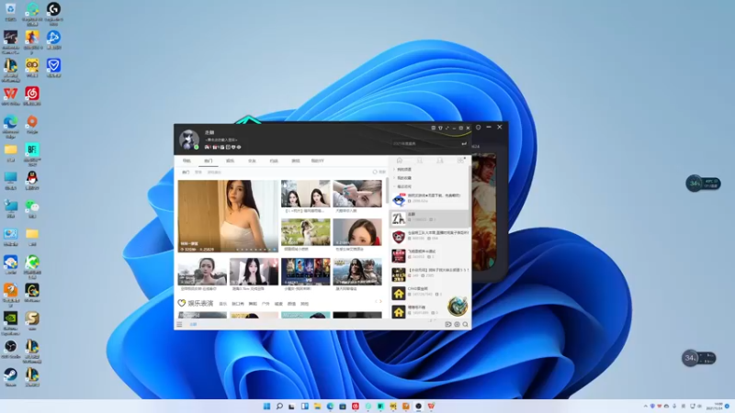Open blue shield PC manager desktop icon
This screenshot has height=413, width=735.
53,68
